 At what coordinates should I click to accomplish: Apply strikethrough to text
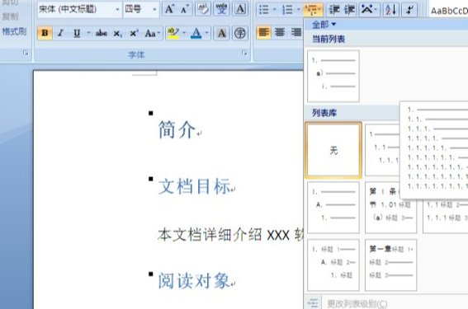coord(102,33)
